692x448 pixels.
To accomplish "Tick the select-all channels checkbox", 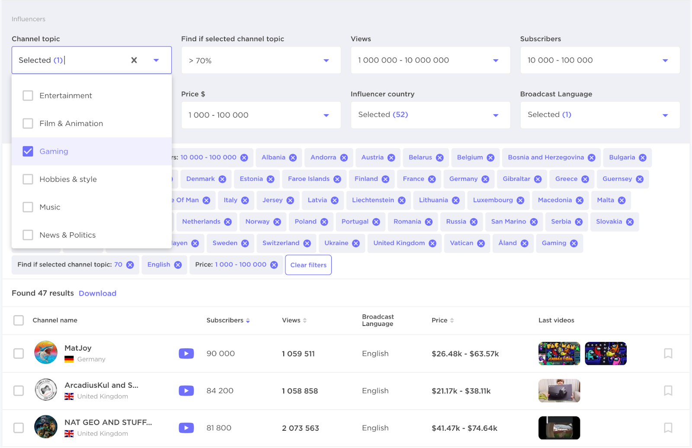I will coord(19,320).
